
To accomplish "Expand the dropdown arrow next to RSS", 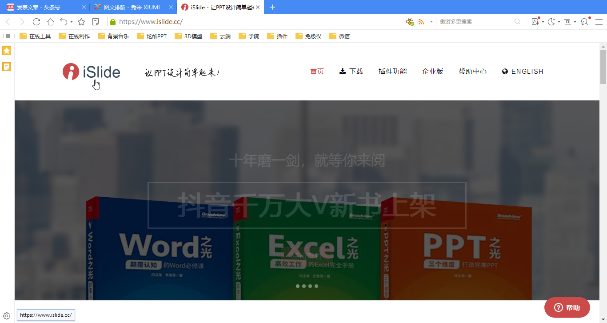I will pyautogui.click(x=431, y=22).
